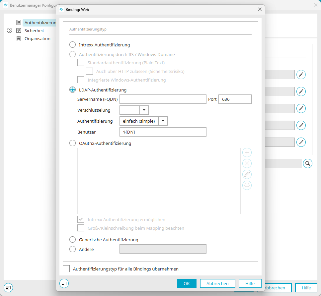The image size is (321, 296).
Task: Enable Authentifizierungstyp für alle Bindings übernehmen
Action: pos(66,269)
